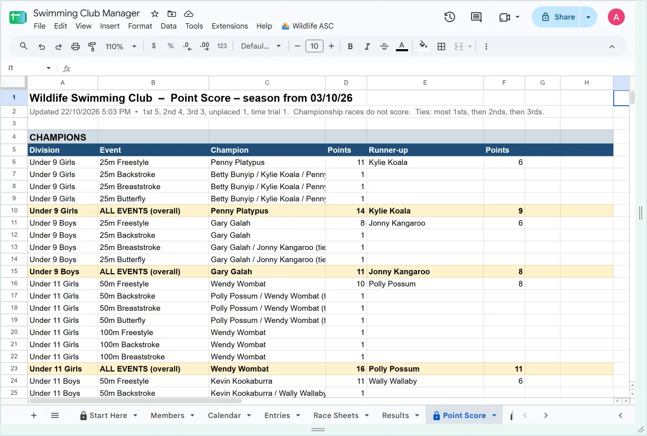Open the zoom 110% dropdown
Viewport: 647px width, 436px height.
tap(121, 47)
